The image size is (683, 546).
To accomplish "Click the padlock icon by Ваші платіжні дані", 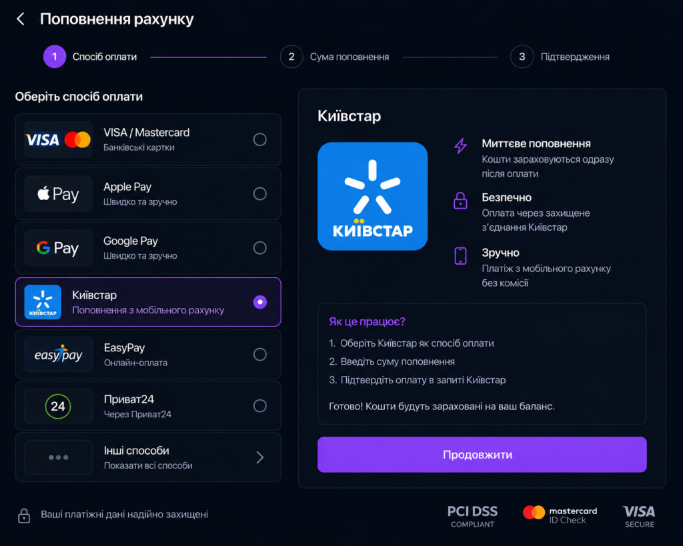I will point(24,515).
